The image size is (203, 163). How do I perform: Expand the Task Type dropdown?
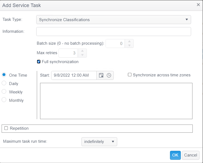click(113, 20)
